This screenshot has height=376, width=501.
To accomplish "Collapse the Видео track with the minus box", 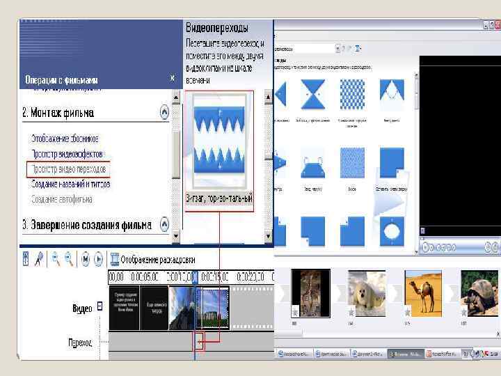I will (100, 306).
